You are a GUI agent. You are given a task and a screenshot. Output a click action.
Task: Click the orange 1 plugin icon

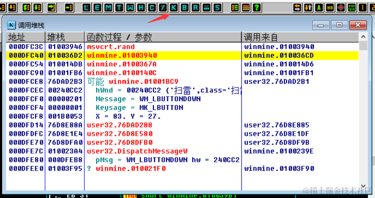click(363, 8)
